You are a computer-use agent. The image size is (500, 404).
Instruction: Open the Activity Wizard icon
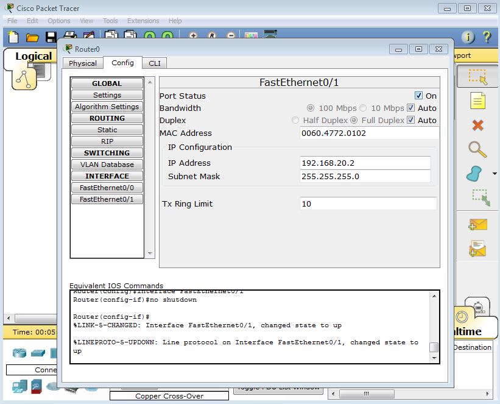point(89,35)
